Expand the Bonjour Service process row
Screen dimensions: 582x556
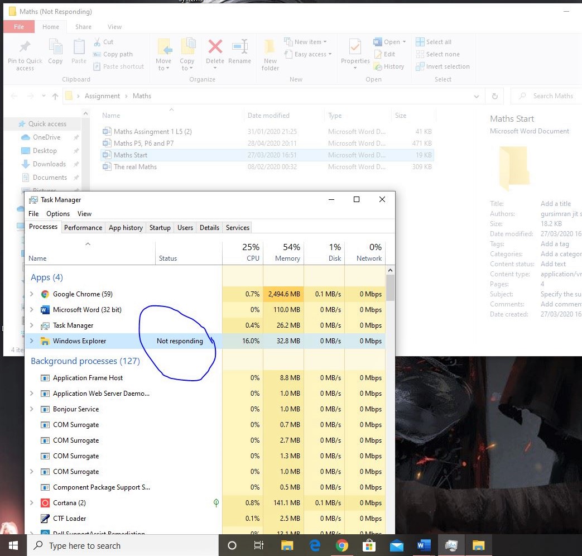click(x=32, y=409)
